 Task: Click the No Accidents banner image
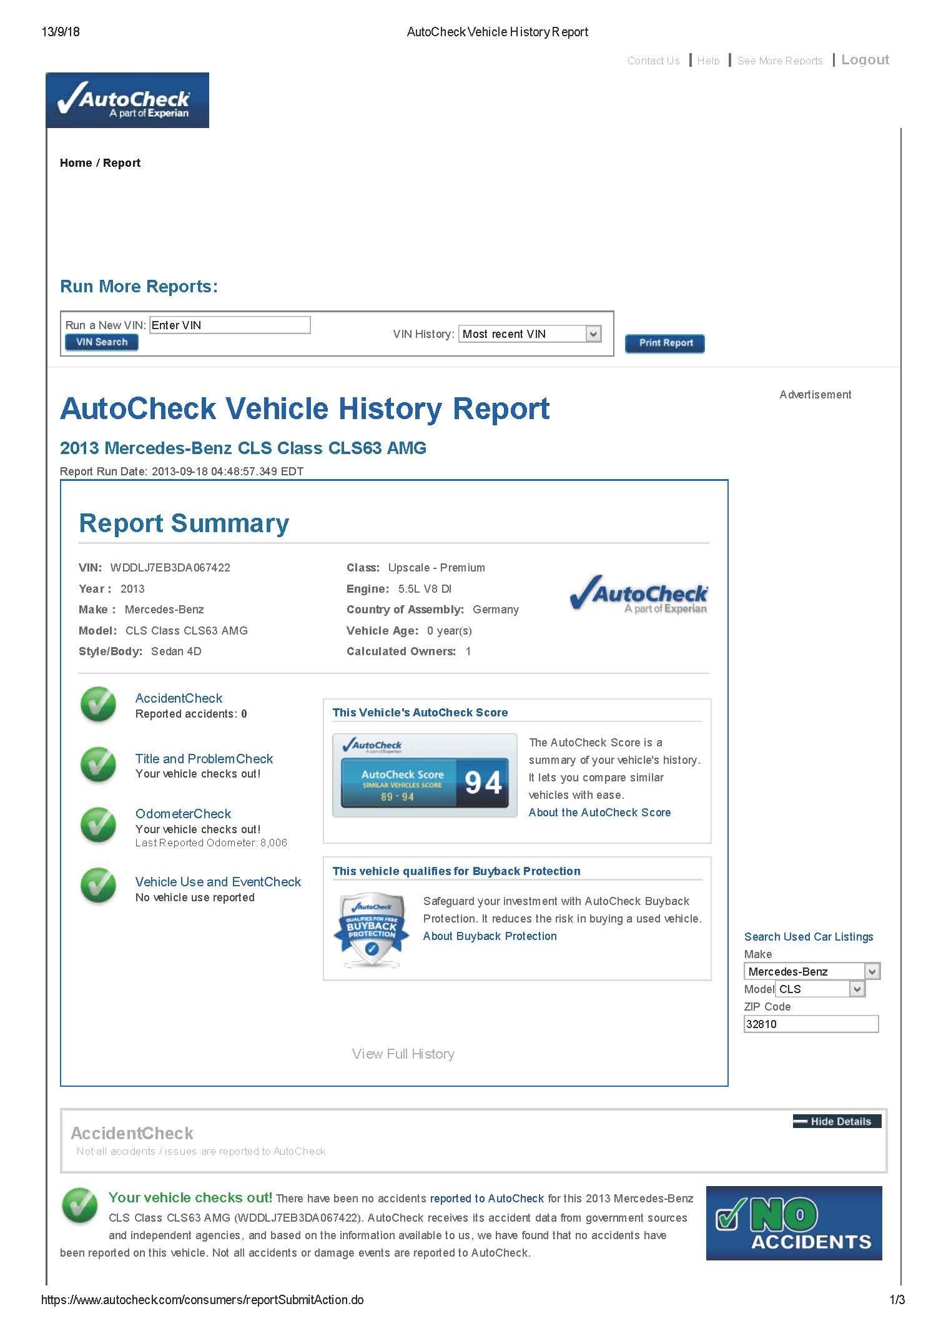pos(794,1223)
